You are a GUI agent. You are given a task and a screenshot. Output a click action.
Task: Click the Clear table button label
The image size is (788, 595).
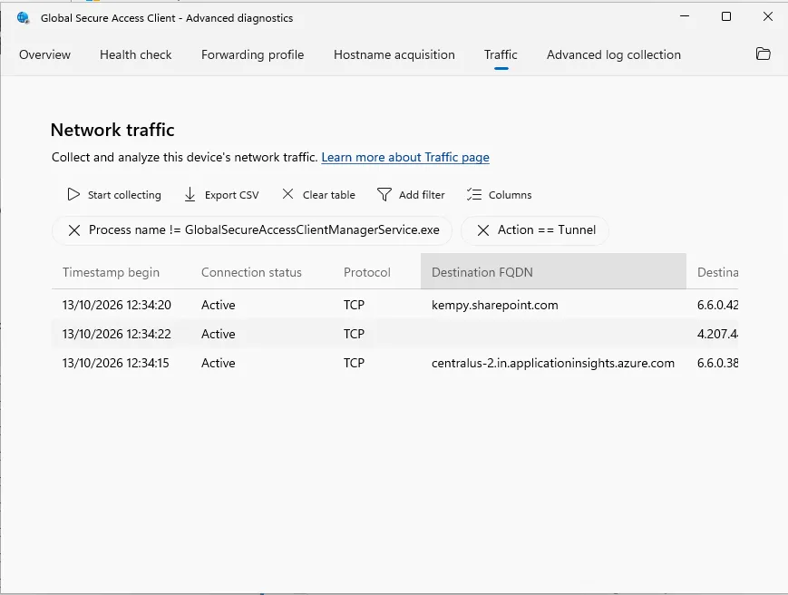click(x=328, y=195)
